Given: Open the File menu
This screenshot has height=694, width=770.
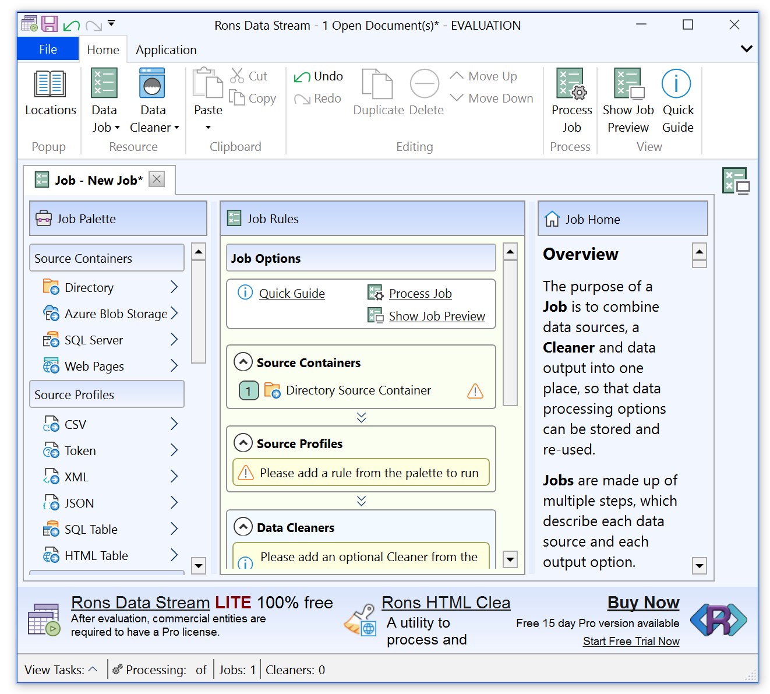Looking at the screenshot, I should click(48, 50).
